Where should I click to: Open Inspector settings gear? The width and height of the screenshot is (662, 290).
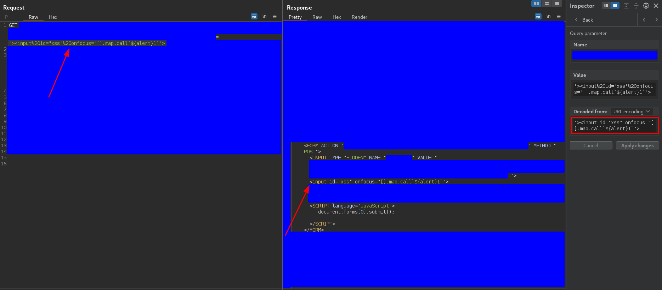pos(646,6)
